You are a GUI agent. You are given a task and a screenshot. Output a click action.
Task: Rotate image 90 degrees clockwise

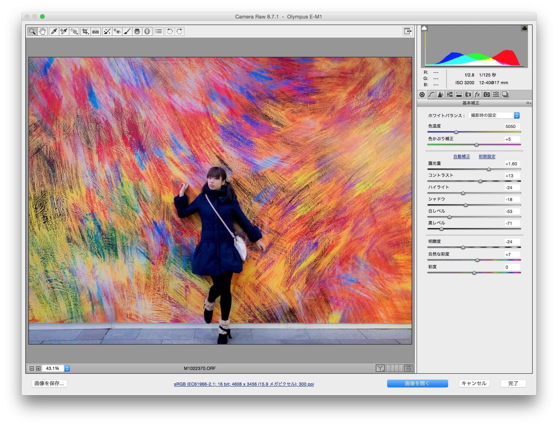[x=180, y=31]
